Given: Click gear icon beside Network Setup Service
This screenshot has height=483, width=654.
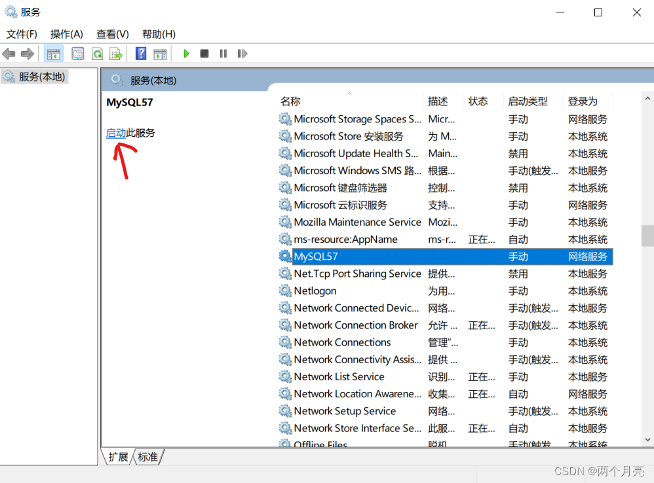Looking at the screenshot, I should 285,411.
